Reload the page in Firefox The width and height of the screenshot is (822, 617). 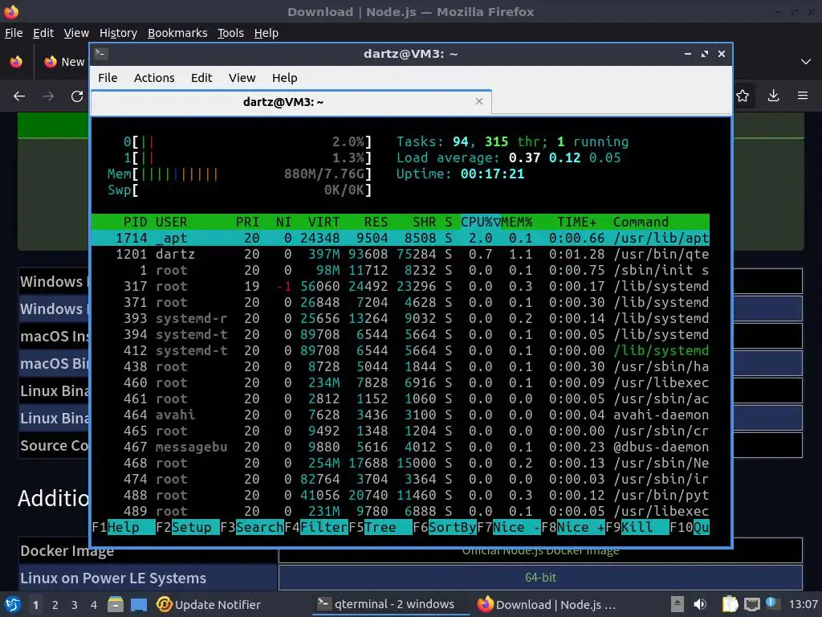click(x=77, y=96)
